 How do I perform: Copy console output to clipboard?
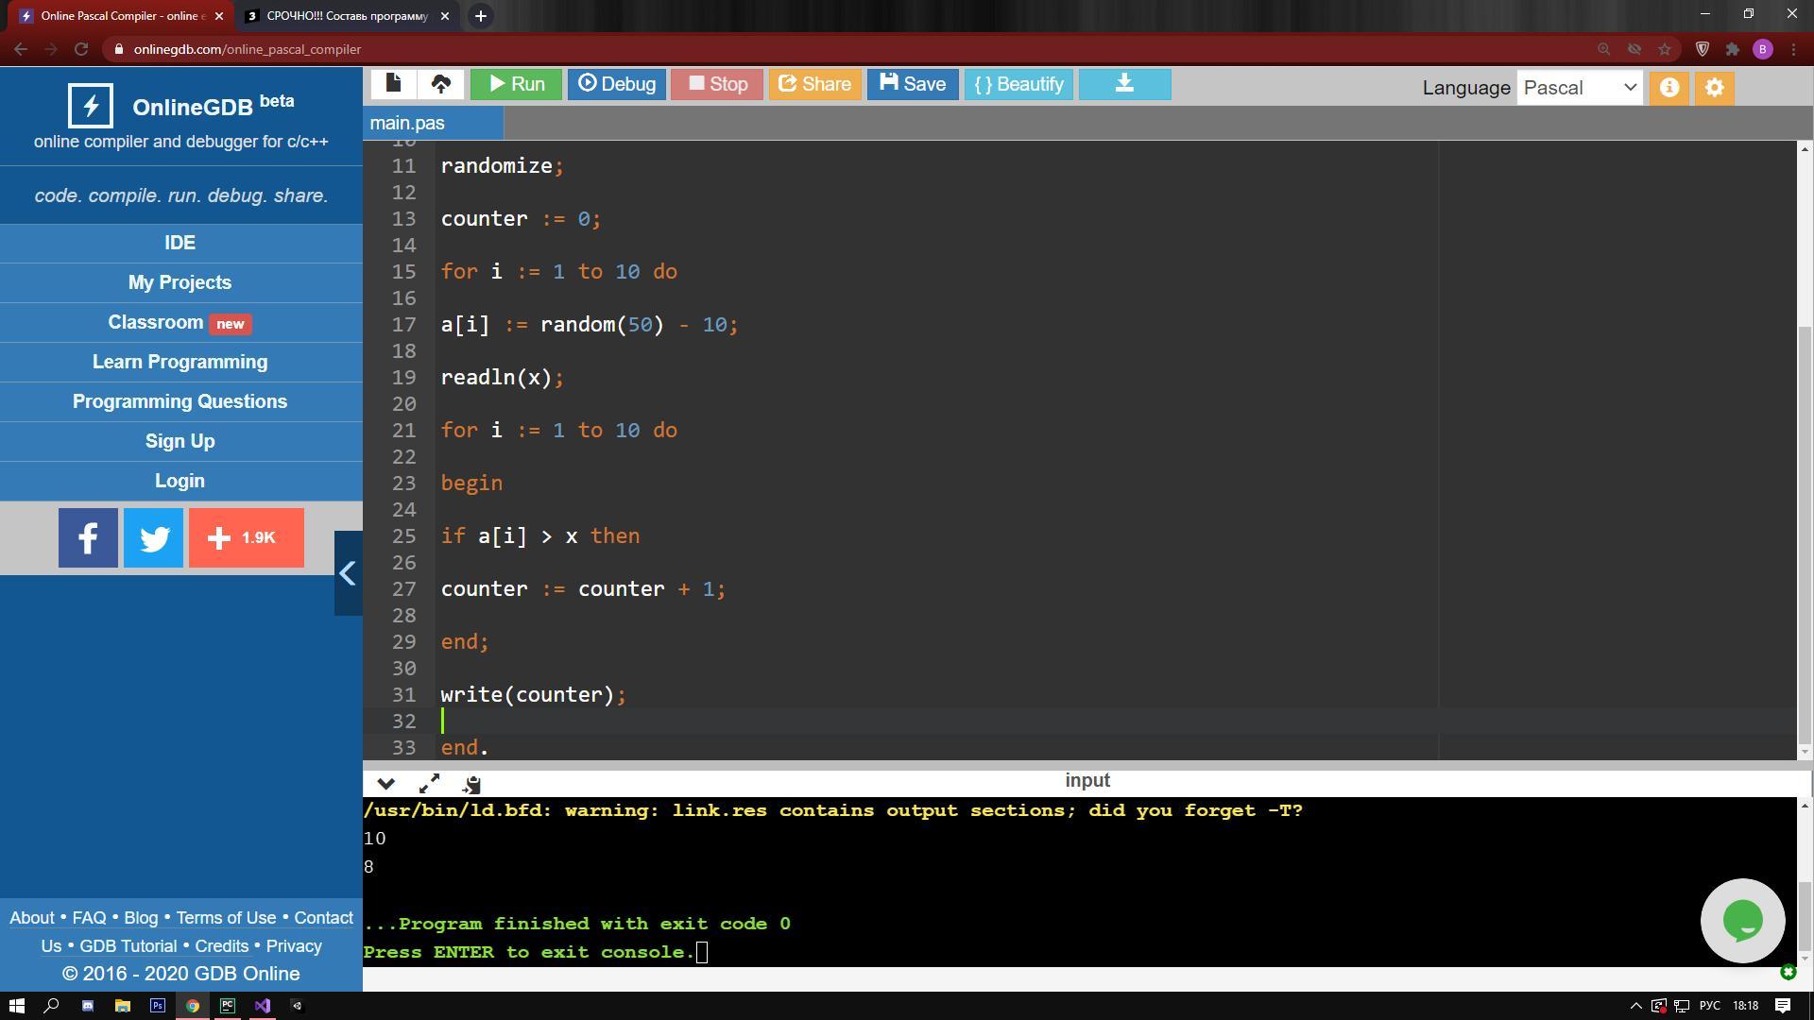point(471,784)
